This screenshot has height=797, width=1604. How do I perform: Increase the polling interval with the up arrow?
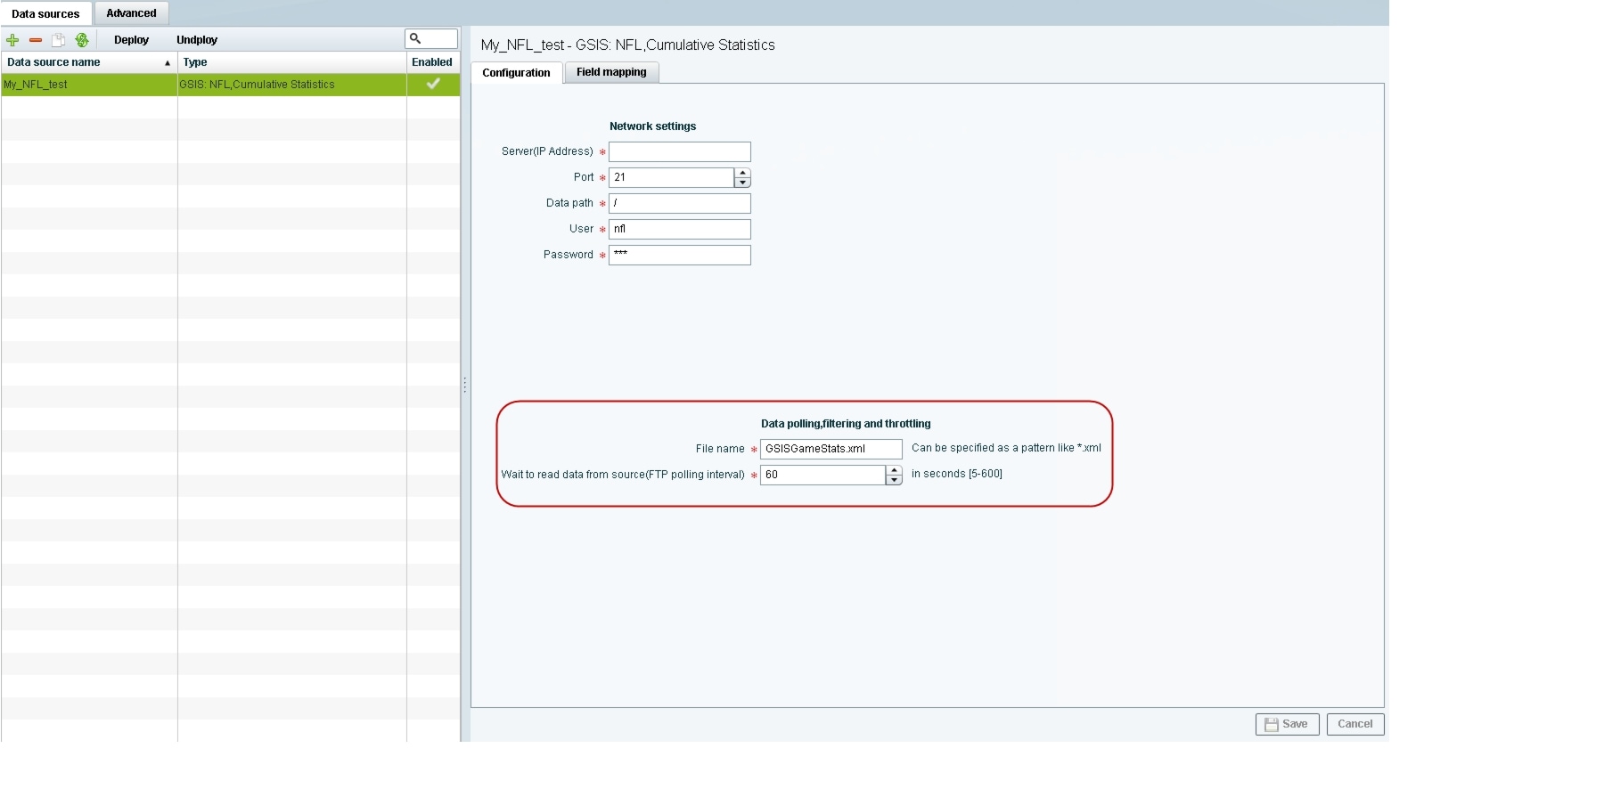click(894, 470)
